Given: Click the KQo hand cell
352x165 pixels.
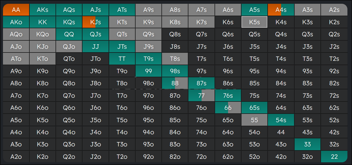Looking at the screenshot, I should point(43,34).
